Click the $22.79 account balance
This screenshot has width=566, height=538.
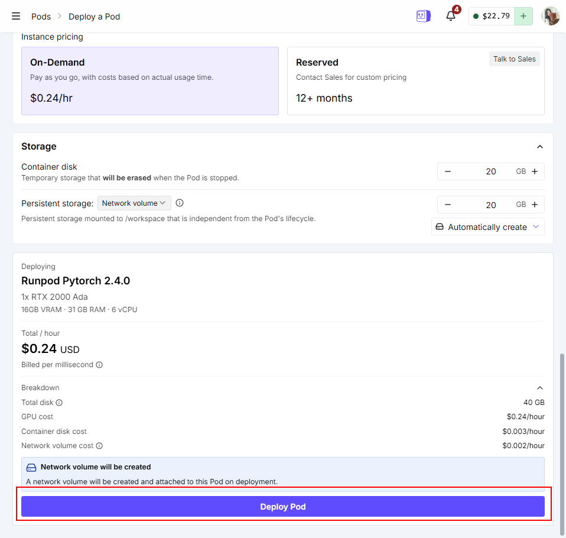click(x=492, y=17)
